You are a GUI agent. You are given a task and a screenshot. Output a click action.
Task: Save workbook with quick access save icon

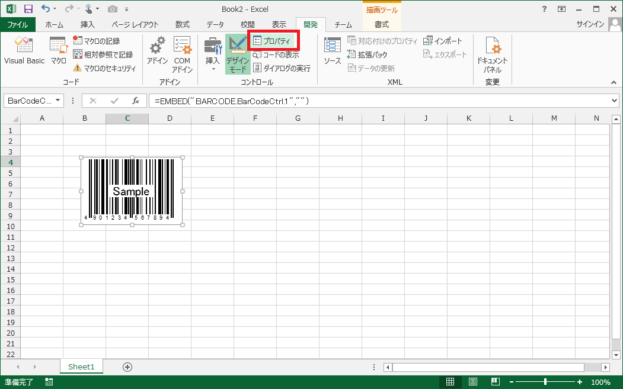[28, 9]
